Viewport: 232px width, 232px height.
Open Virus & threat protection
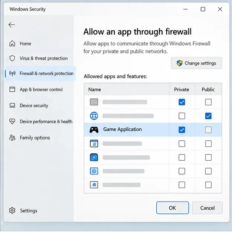click(44, 58)
